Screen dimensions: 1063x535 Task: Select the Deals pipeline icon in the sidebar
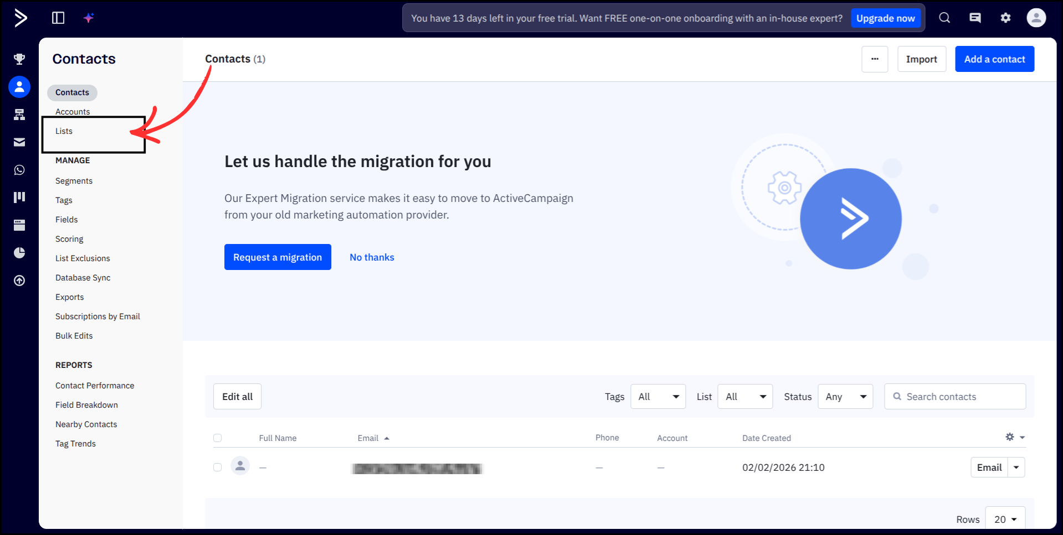coord(19,197)
